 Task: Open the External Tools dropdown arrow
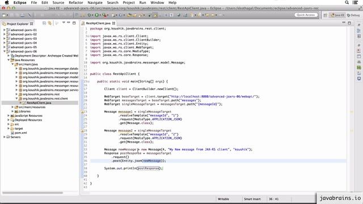[x=108, y=15]
